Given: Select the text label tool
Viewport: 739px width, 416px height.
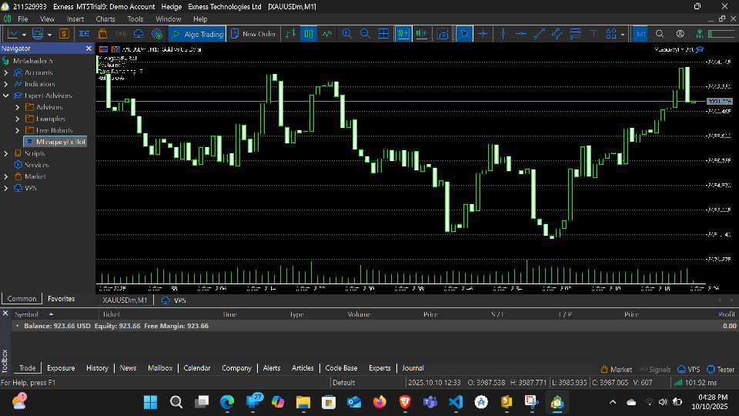Looking at the screenshot, I should 594,34.
